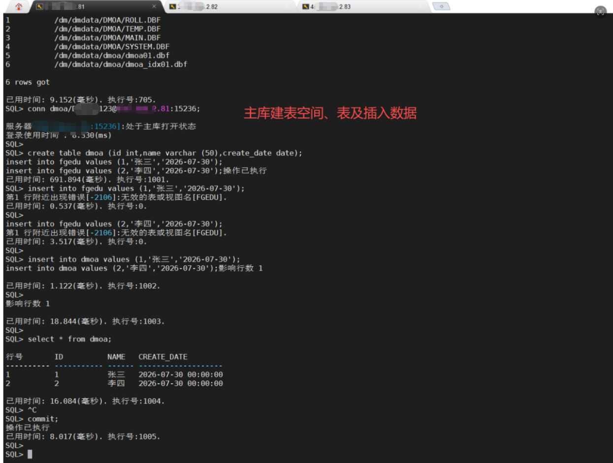613x463 pixels.
Task: Click the CREATE_DATE column header
Action: (163, 357)
